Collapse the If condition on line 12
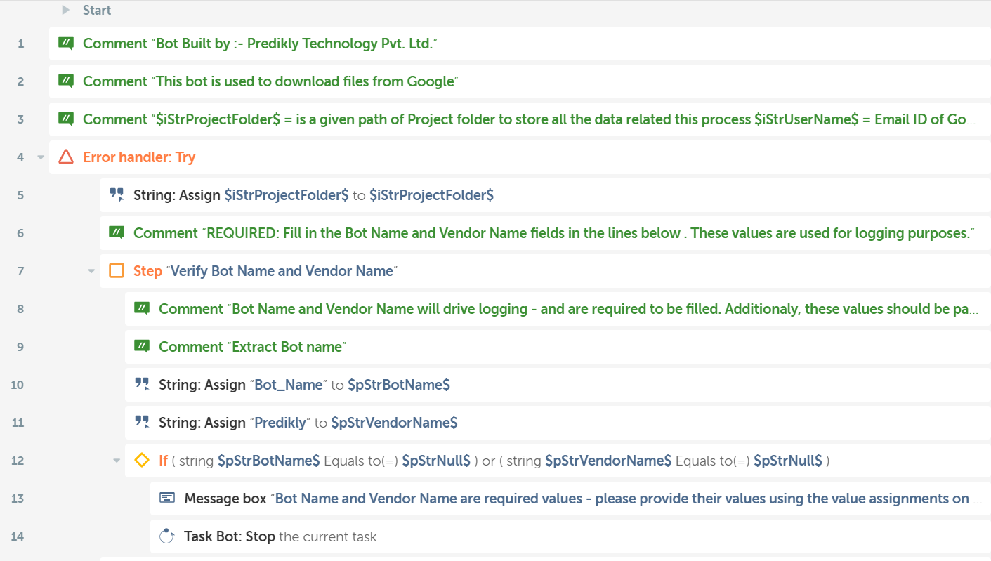This screenshot has height=561, width=991. click(x=117, y=461)
